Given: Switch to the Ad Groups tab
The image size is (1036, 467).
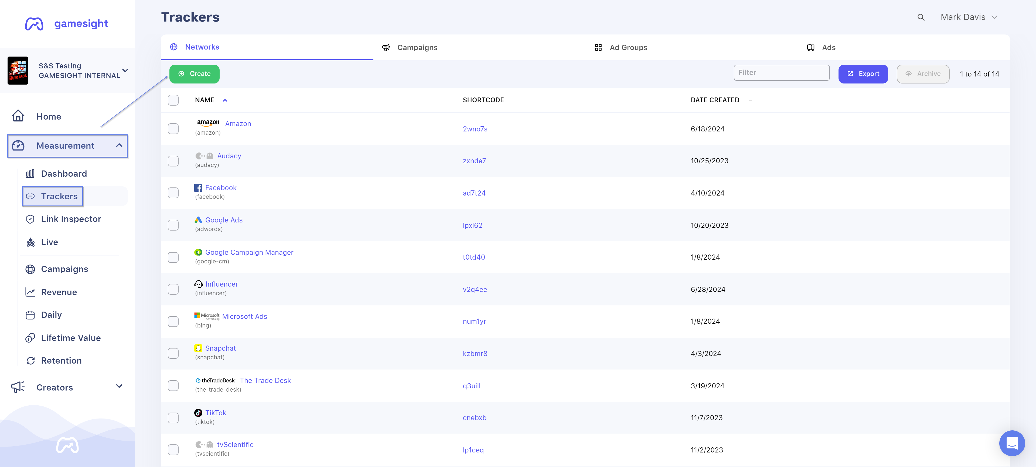Looking at the screenshot, I should click(x=691, y=47).
